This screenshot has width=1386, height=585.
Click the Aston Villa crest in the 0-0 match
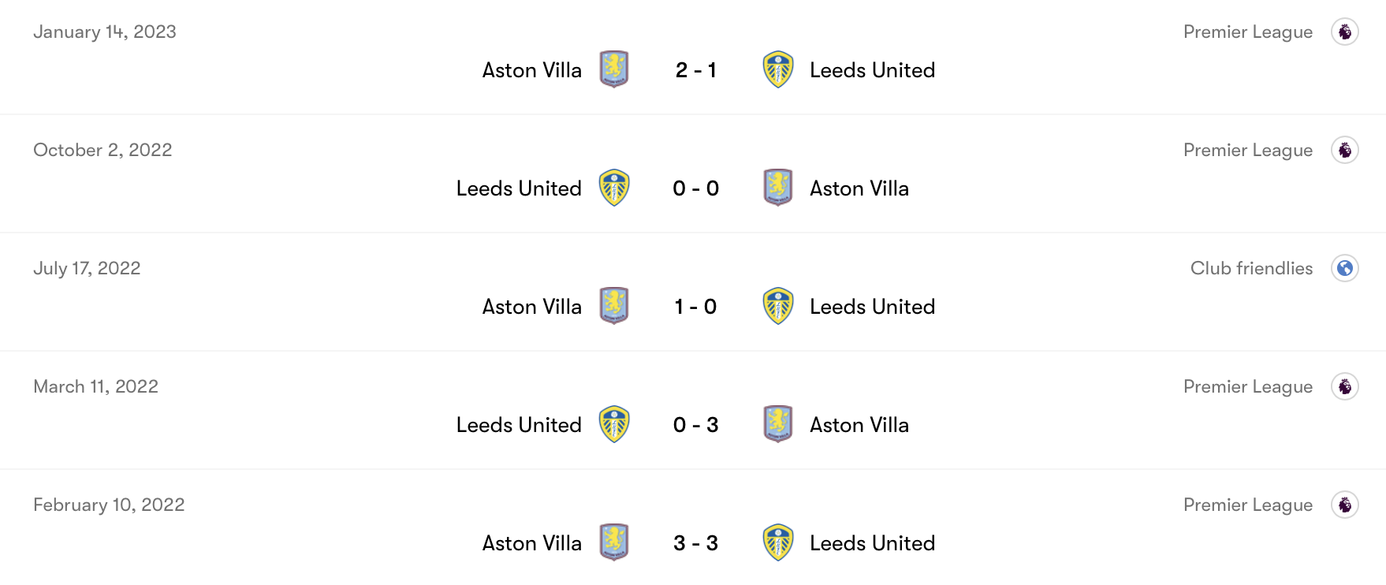tap(778, 188)
